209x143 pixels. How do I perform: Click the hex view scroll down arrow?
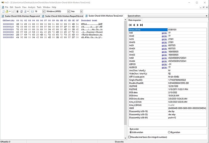pyautogui.click(x=125, y=138)
